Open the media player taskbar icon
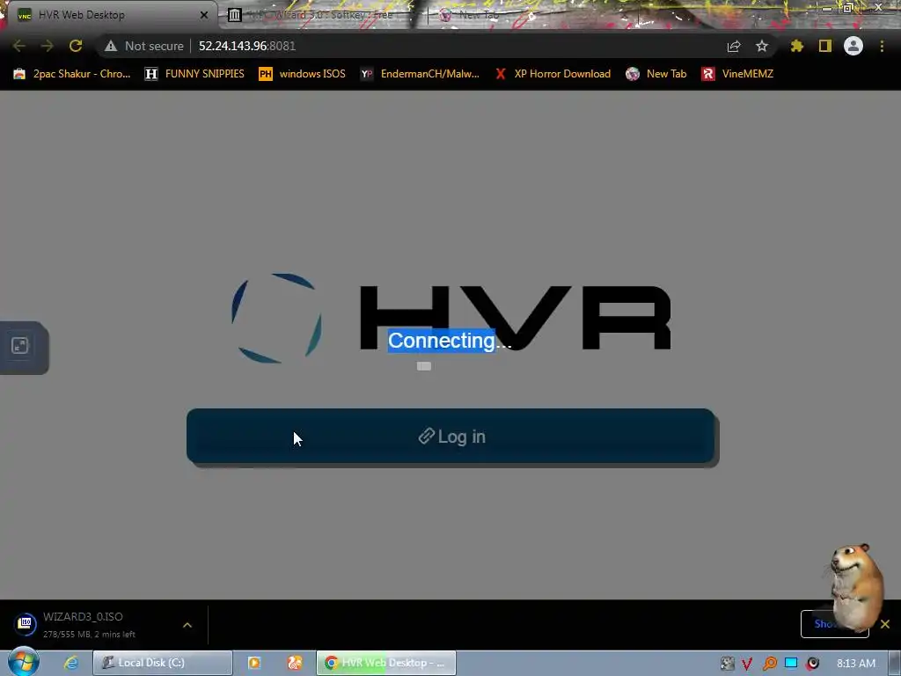901x676 pixels. pos(254,663)
